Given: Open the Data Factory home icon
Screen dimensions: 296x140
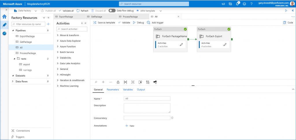Looking at the screenshot, I should click(4, 16).
